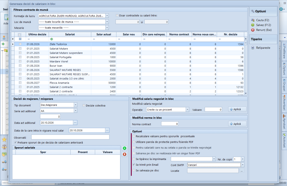Screen dimensions: 287x186
Task: Open date picker for Data intrare in vigoare
Action: pyautogui.click(x=107, y=130)
